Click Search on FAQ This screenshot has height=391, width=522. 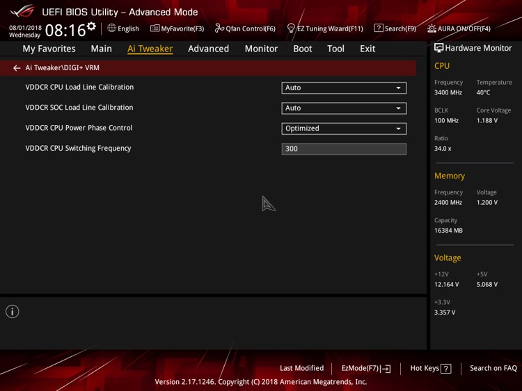tap(493, 368)
